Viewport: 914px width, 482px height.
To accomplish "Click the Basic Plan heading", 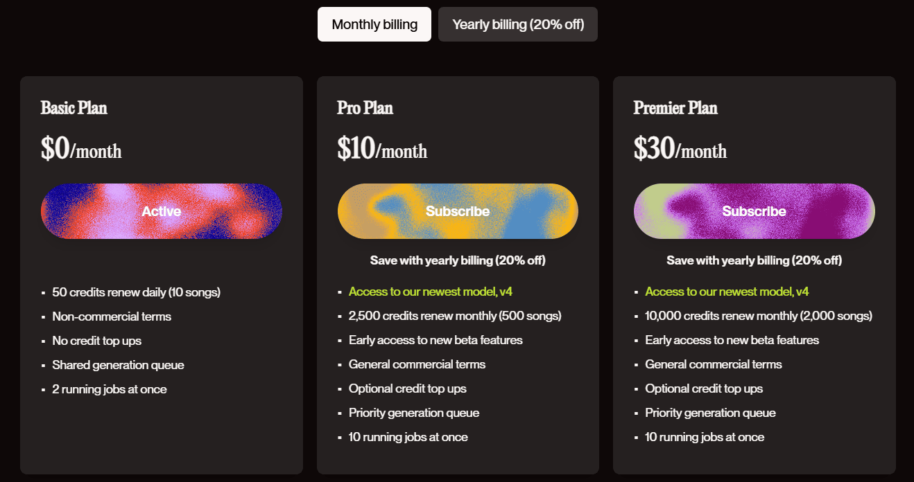I will point(74,108).
